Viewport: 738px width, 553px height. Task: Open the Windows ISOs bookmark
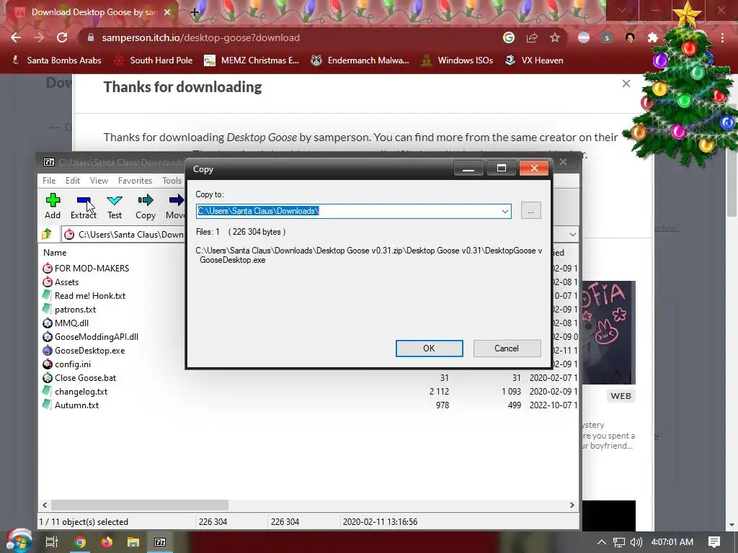point(457,60)
